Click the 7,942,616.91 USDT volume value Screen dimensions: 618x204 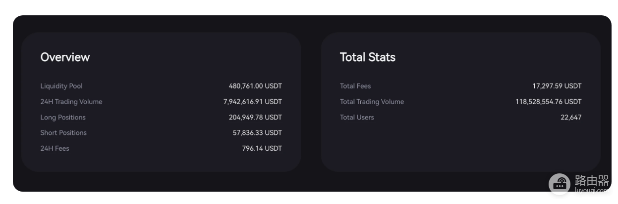[x=253, y=102]
